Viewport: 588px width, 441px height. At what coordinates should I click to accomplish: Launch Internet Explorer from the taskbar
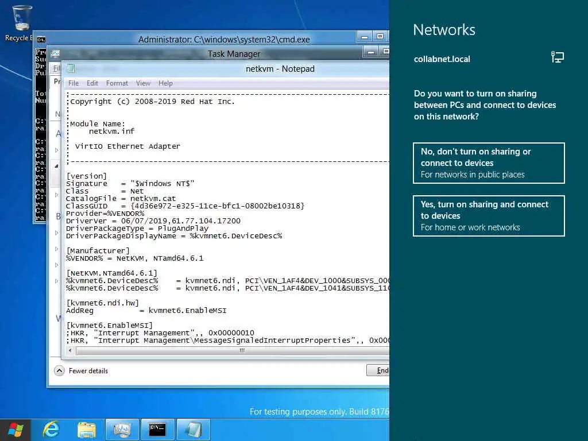point(51,430)
